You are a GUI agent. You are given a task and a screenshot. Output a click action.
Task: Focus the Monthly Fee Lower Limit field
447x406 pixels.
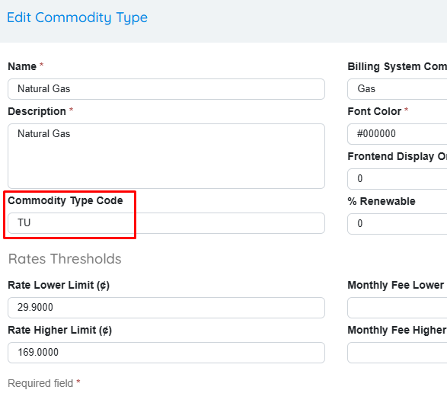click(397, 308)
